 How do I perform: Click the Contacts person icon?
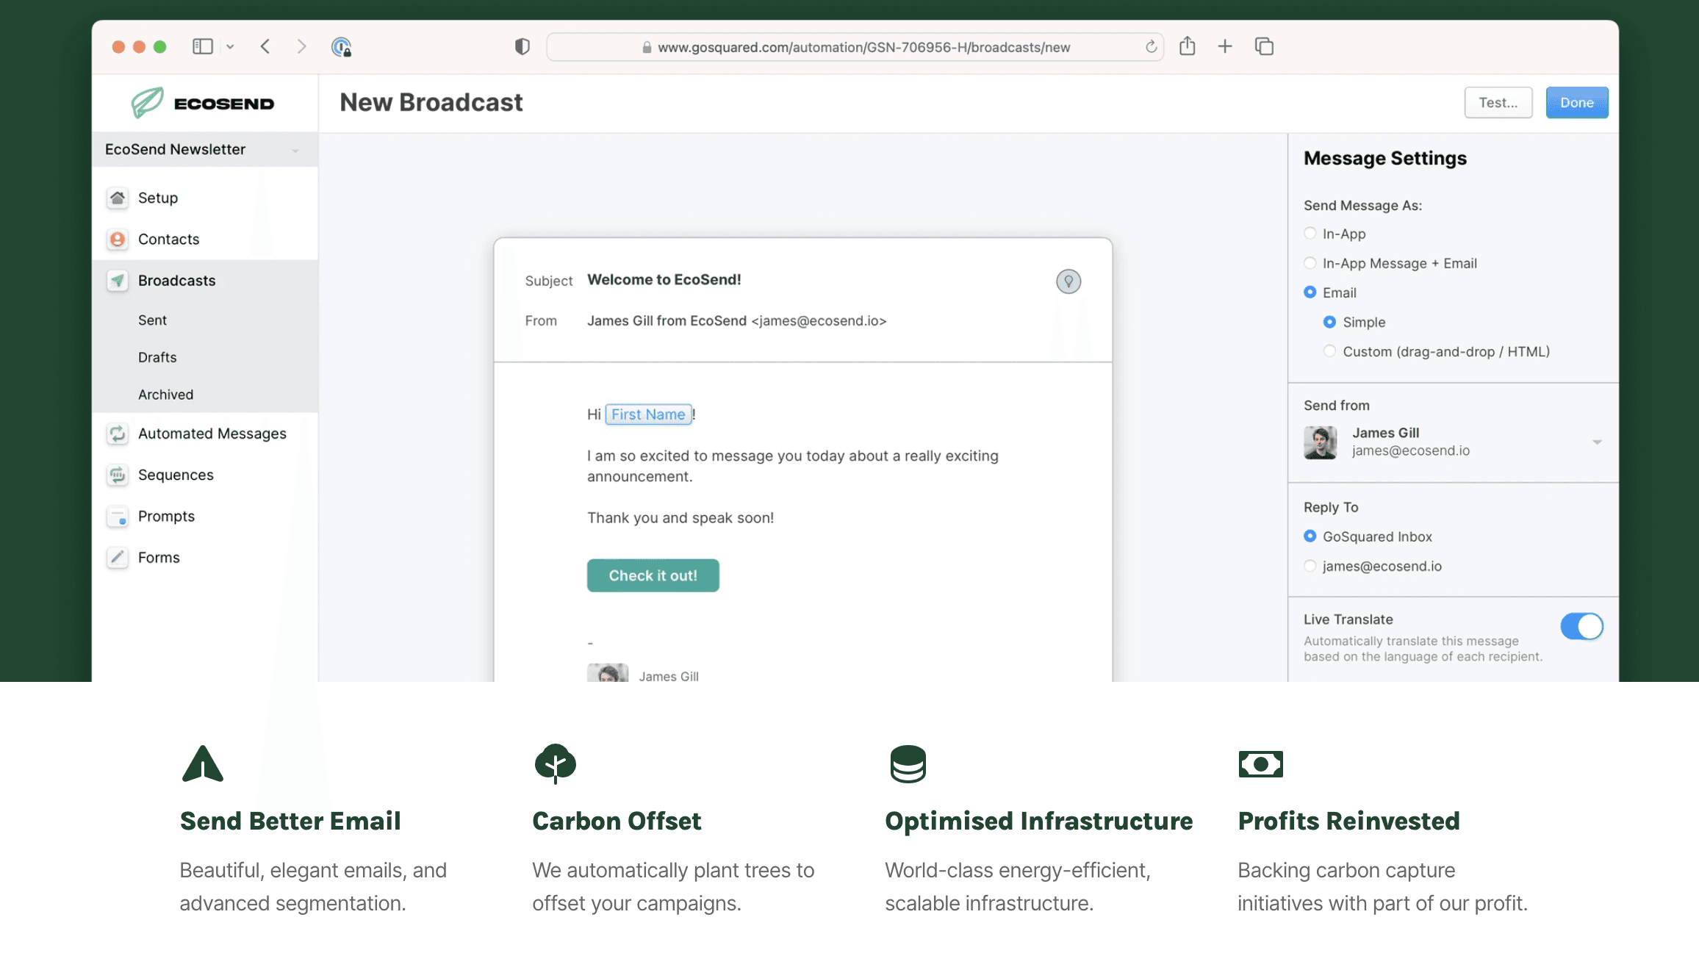pyautogui.click(x=118, y=239)
